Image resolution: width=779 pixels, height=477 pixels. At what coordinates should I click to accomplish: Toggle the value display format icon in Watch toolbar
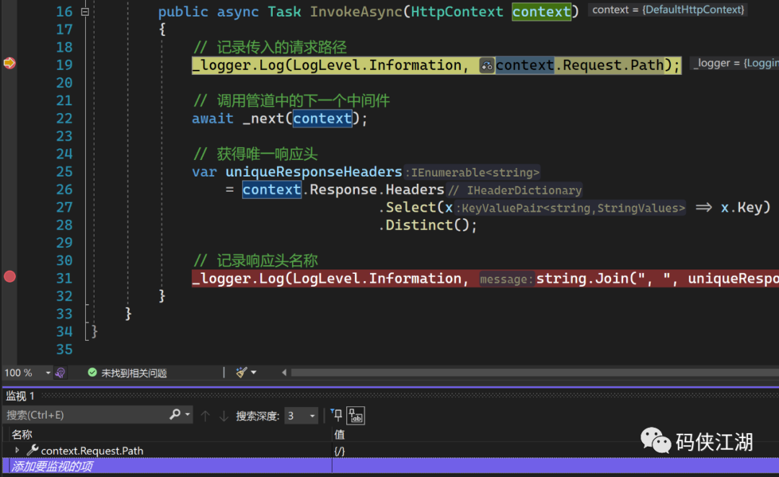coord(356,416)
